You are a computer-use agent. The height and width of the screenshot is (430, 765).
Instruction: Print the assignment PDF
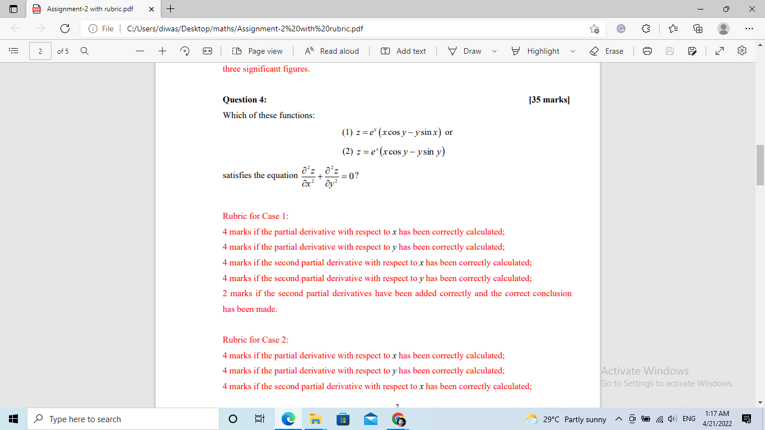[x=647, y=50]
